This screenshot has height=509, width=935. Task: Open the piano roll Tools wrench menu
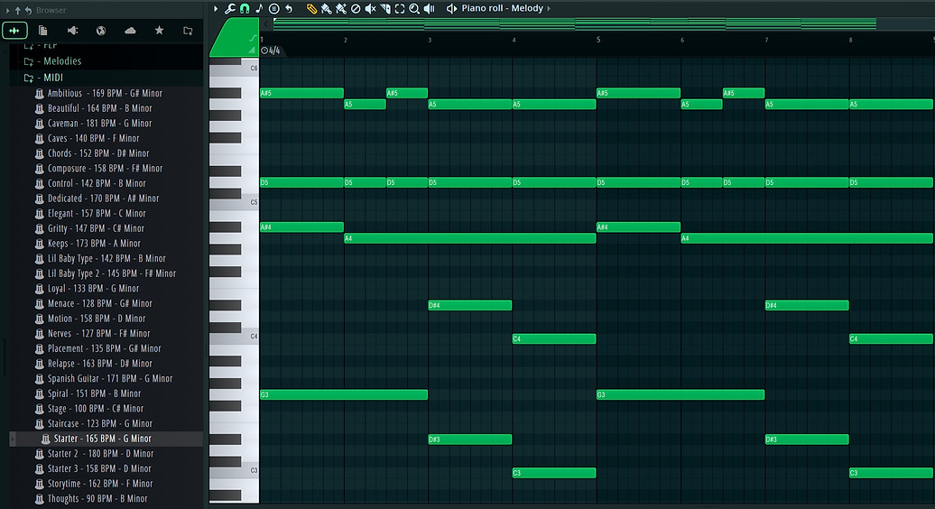tap(230, 8)
